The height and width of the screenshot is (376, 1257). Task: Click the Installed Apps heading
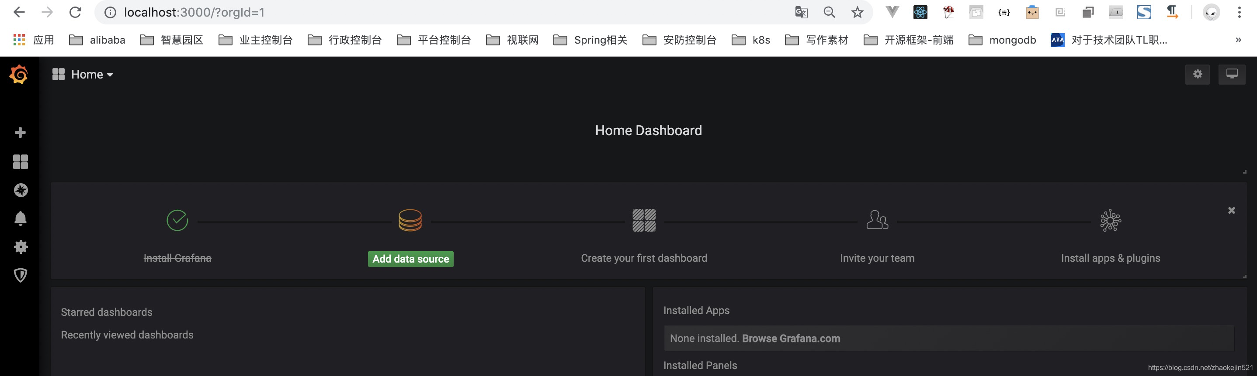click(x=696, y=310)
